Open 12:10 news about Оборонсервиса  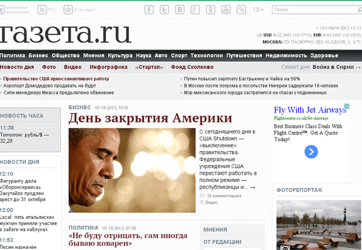click(23, 190)
